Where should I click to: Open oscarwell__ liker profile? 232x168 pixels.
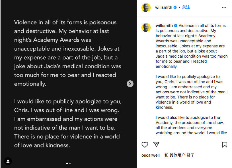(152, 155)
